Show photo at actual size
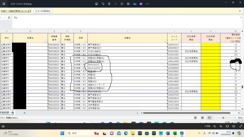This screenshot has height=137, width=244. [x=234, y=126]
